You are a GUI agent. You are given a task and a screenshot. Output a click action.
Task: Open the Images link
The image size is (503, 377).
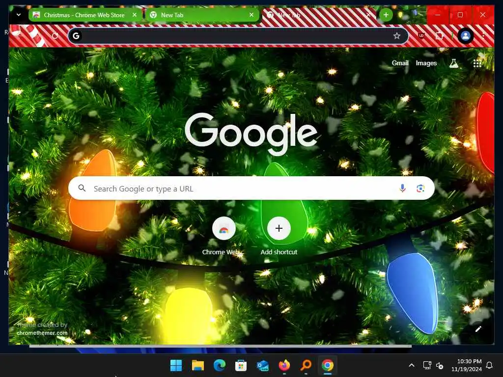tap(426, 63)
